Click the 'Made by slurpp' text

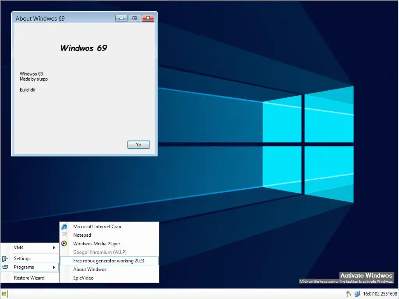coord(34,79)
